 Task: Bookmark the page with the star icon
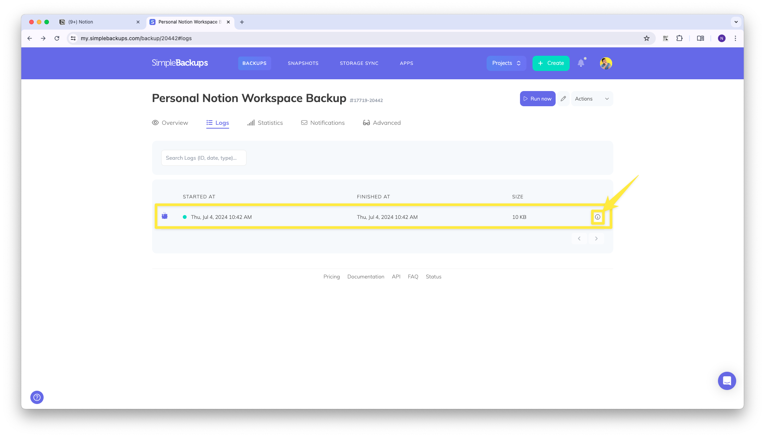(647, 38)
